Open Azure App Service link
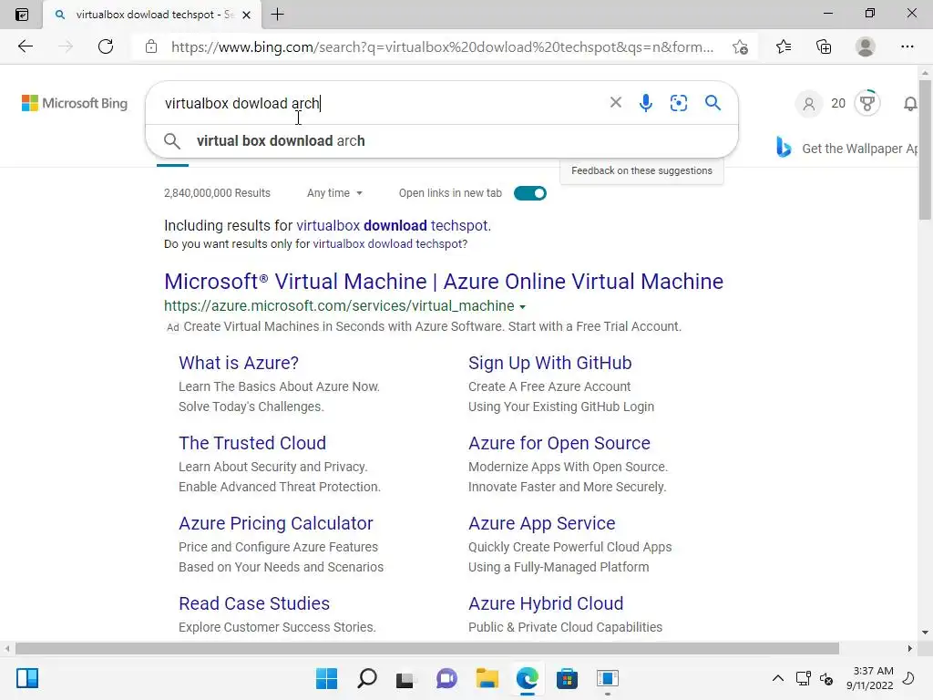Viewport: 933px width, 700px height. tap(541, 523)
